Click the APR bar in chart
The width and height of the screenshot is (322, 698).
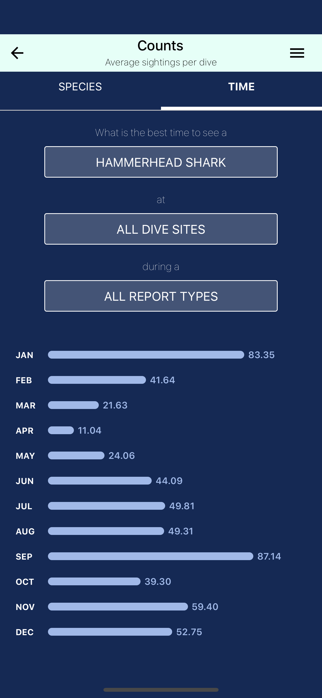(x=61, y=430)
